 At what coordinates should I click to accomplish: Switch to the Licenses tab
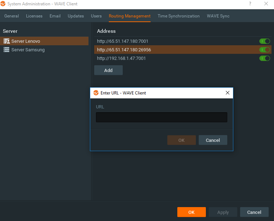tap(34, 16)
